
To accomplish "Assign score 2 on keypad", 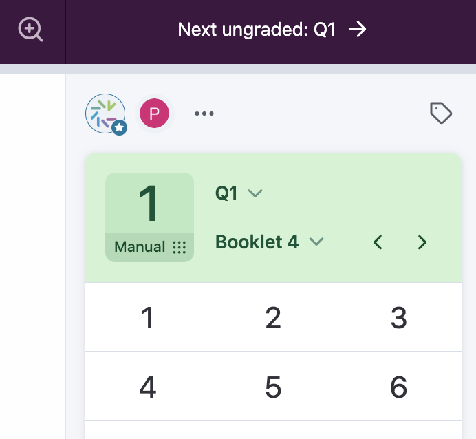I will pos(273,319).
